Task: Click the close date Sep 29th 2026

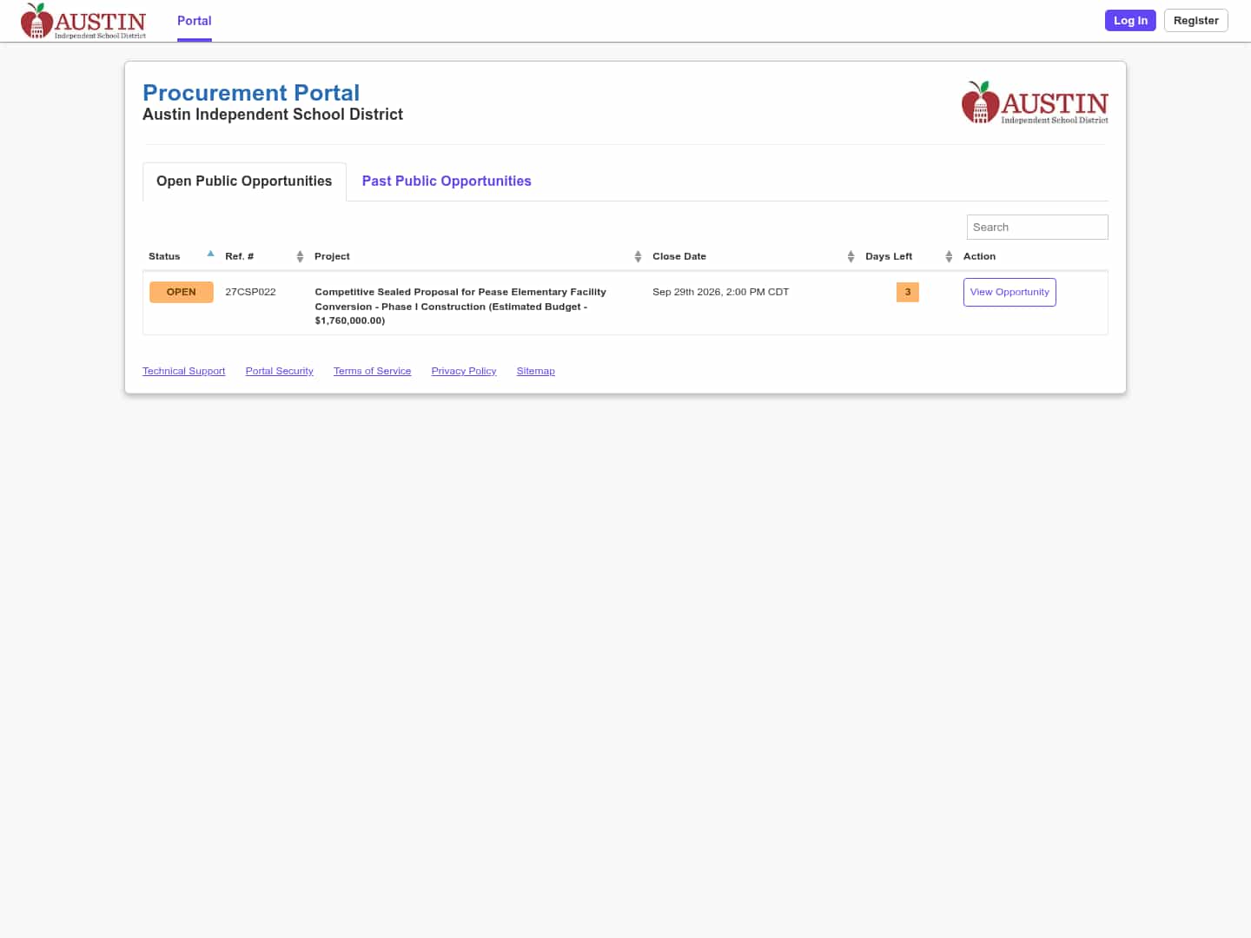Action: point(721,292)
